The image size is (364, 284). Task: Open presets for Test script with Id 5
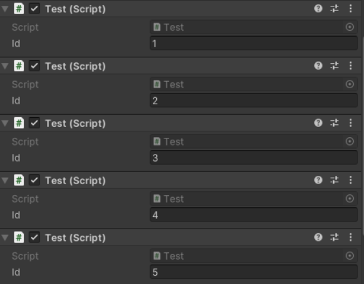(x=334, y=238)
